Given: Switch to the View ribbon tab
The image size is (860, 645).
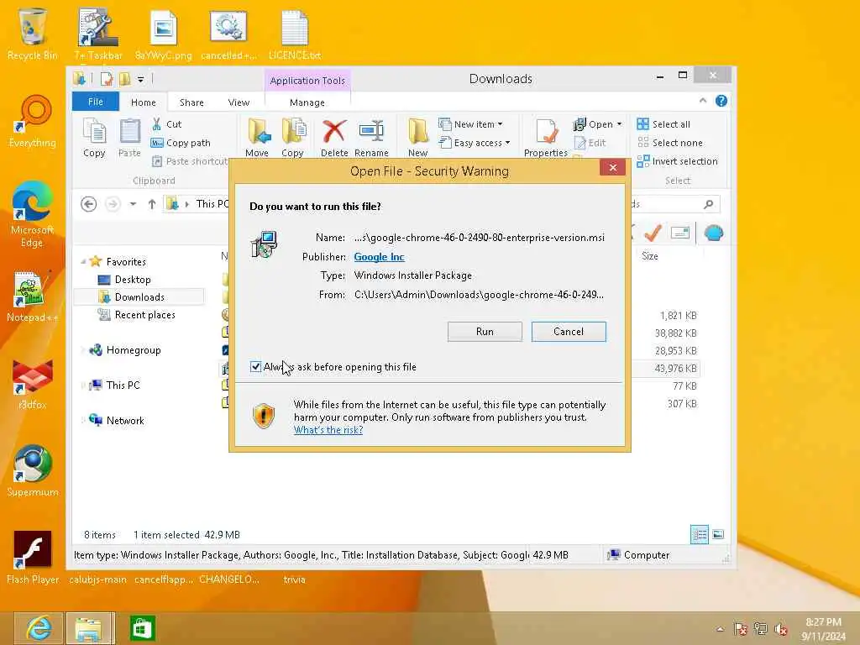Looking at the screenshot, I should pos(239,102).
